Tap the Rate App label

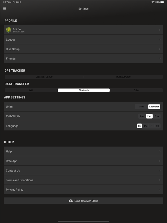coord(12,161)
